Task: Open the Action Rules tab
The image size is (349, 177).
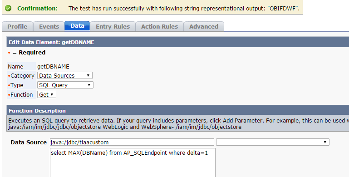Action: click(160, 26)
